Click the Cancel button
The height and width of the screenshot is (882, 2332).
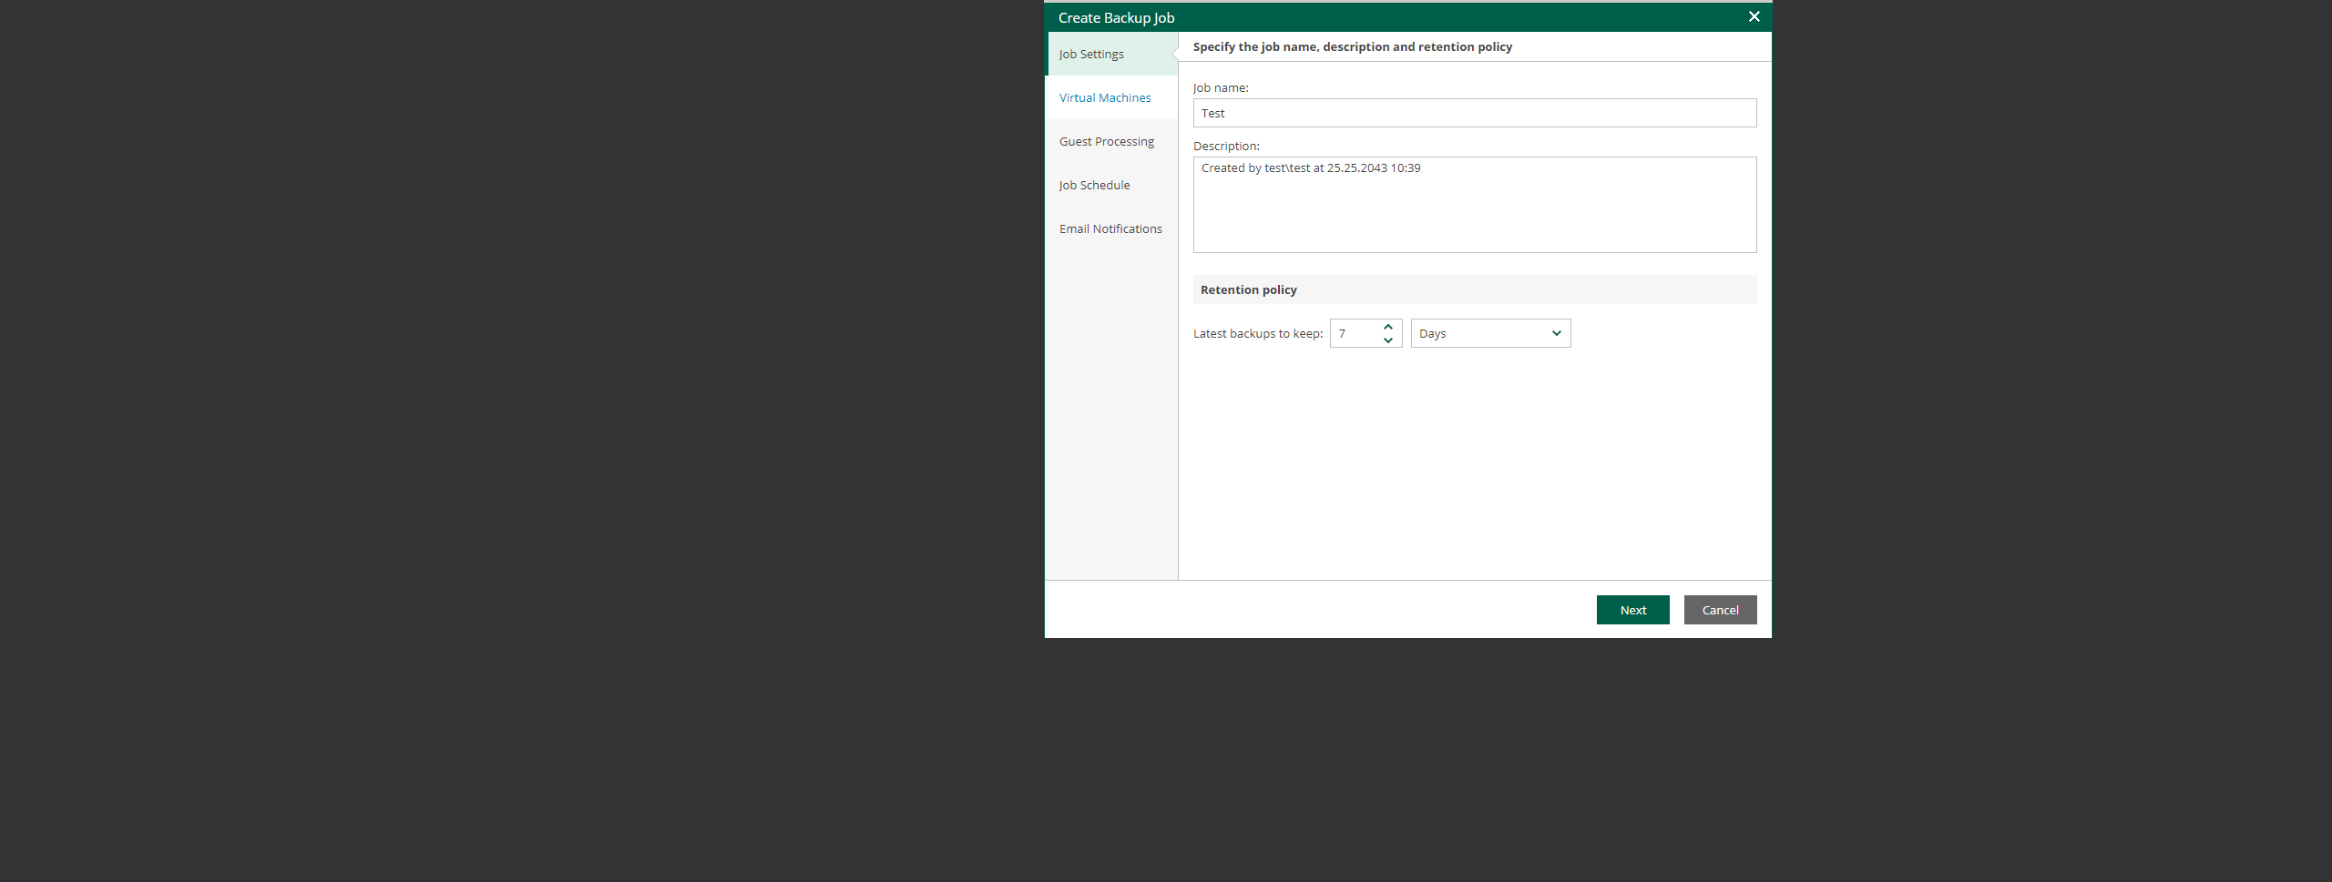1720,610
